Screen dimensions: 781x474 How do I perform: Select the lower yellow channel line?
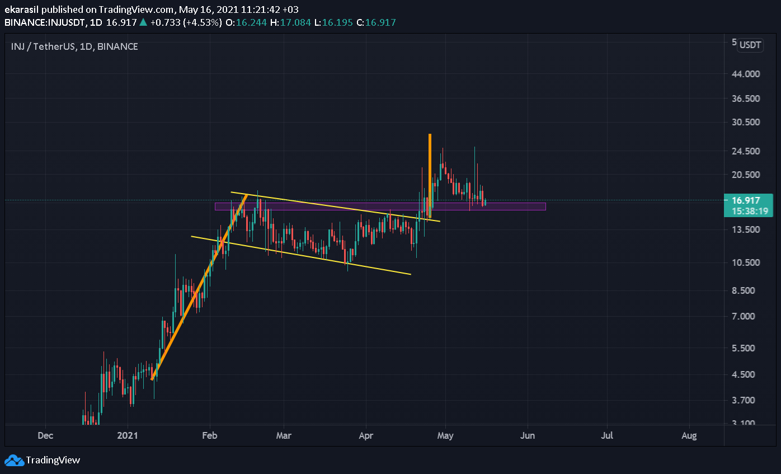(x=301, y=255)
